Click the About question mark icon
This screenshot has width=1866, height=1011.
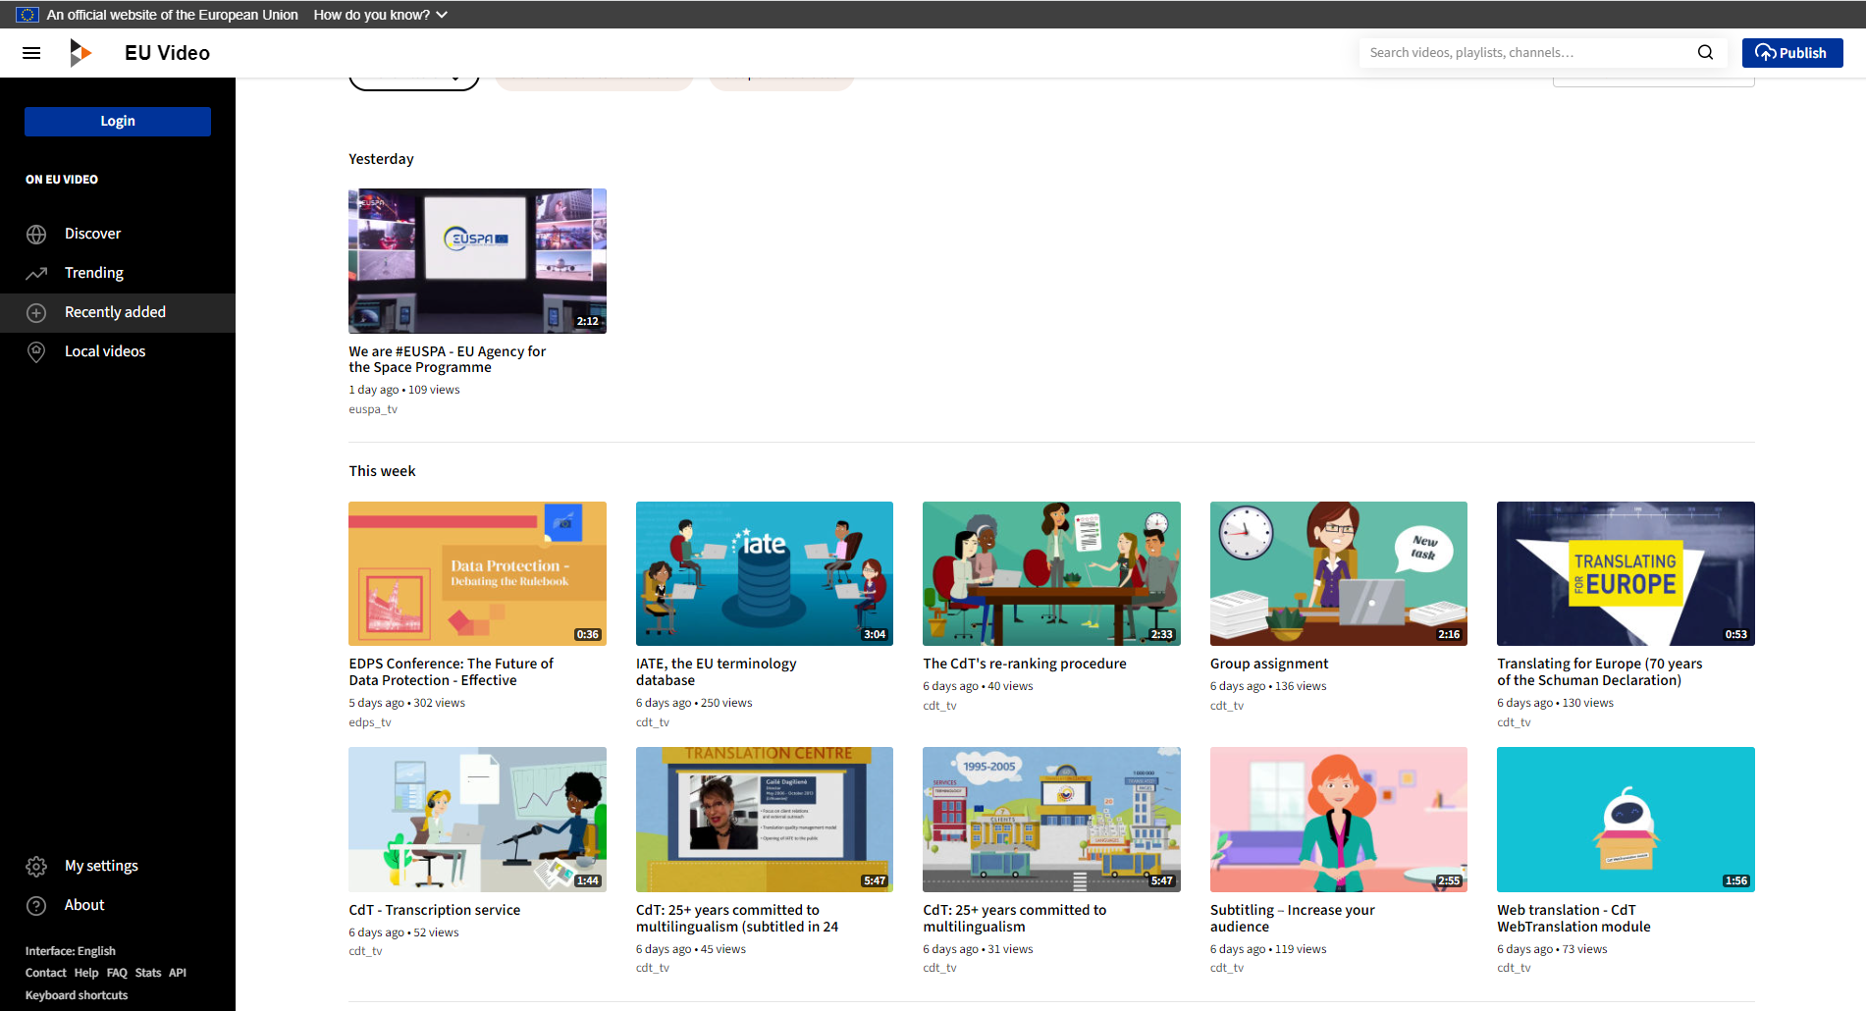pyautogui.click(x=36, y=905)
